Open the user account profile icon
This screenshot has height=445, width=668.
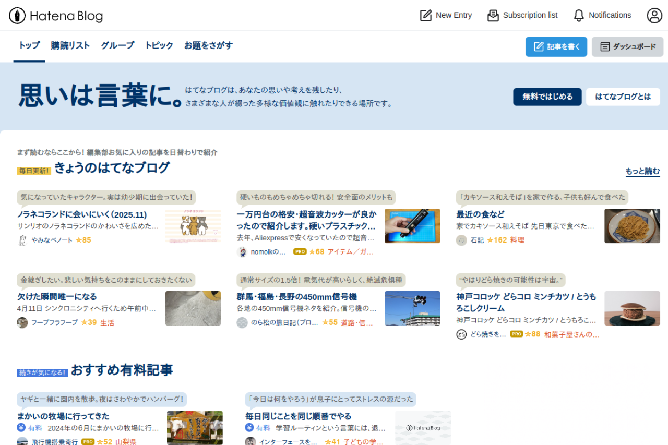click(x=654, y=15)
